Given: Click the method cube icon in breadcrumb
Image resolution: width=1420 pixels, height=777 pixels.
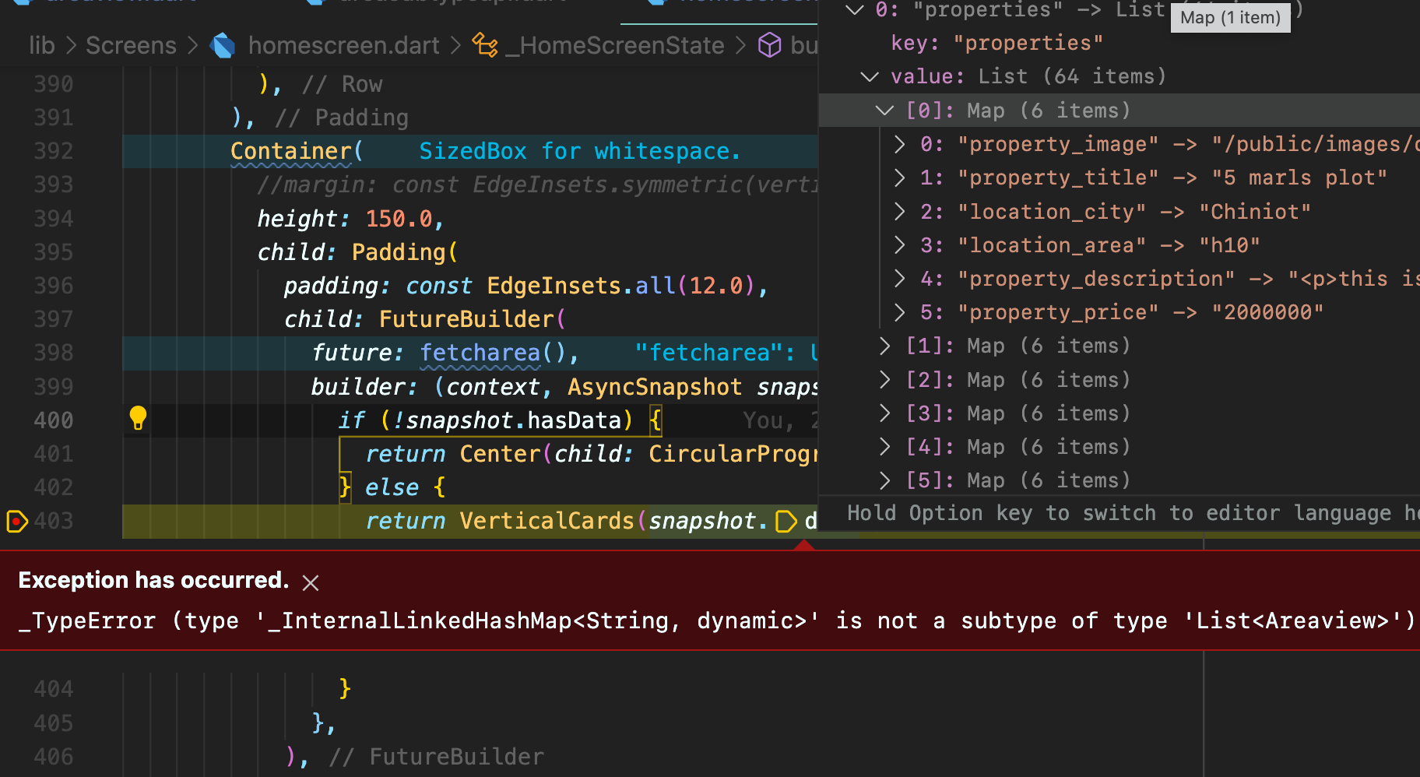Looking at the screenshot, I should (770, 45).
